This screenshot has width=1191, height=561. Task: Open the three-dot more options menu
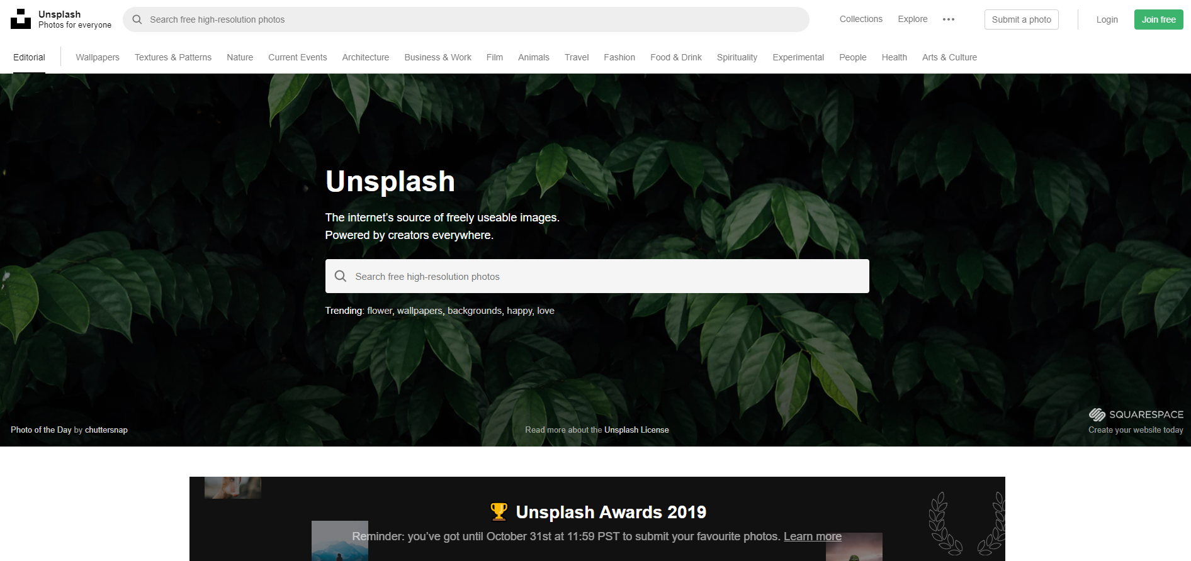[949, 19]
